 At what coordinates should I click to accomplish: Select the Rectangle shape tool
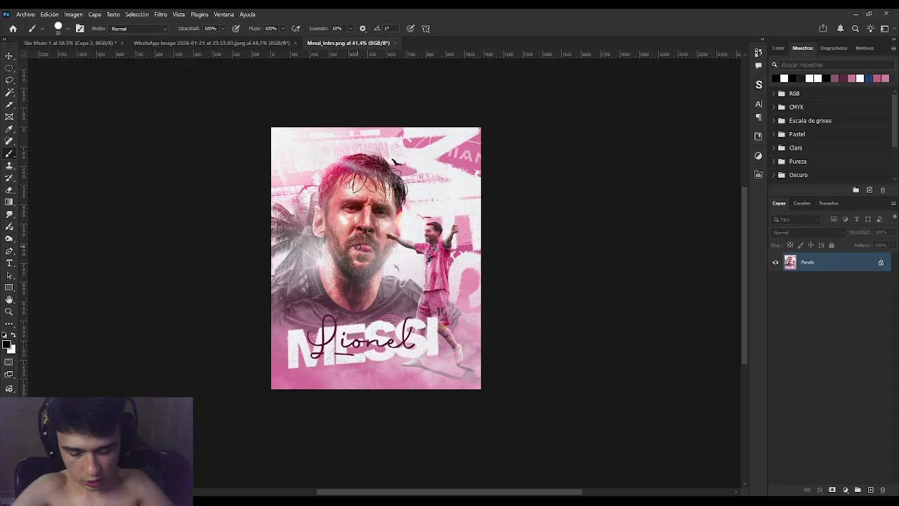(9, 287)
